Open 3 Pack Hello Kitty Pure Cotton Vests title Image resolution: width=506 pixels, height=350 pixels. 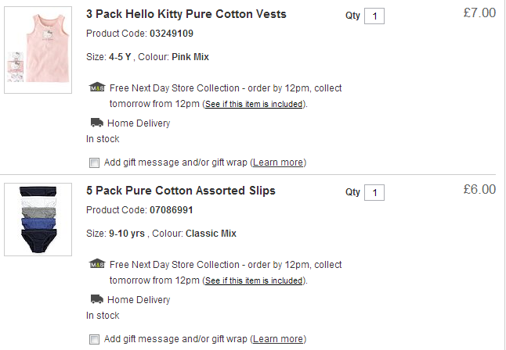coord(186,14)
